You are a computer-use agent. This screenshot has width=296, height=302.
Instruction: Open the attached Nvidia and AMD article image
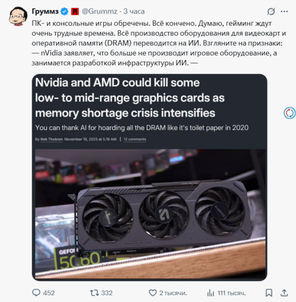click(150, 177)
